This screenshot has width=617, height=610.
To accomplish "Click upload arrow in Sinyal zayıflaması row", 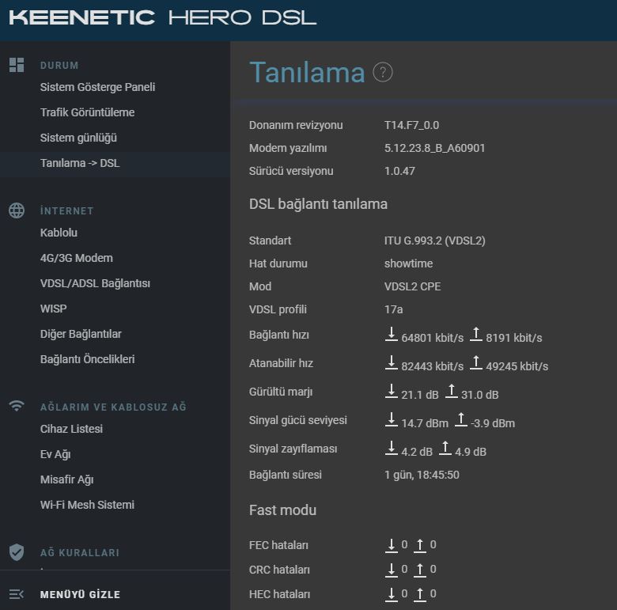I will 445,449.
